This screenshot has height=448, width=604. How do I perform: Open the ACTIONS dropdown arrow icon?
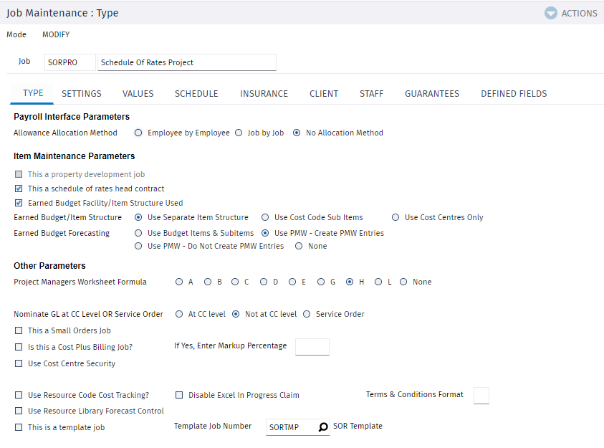tap(550, 13)
